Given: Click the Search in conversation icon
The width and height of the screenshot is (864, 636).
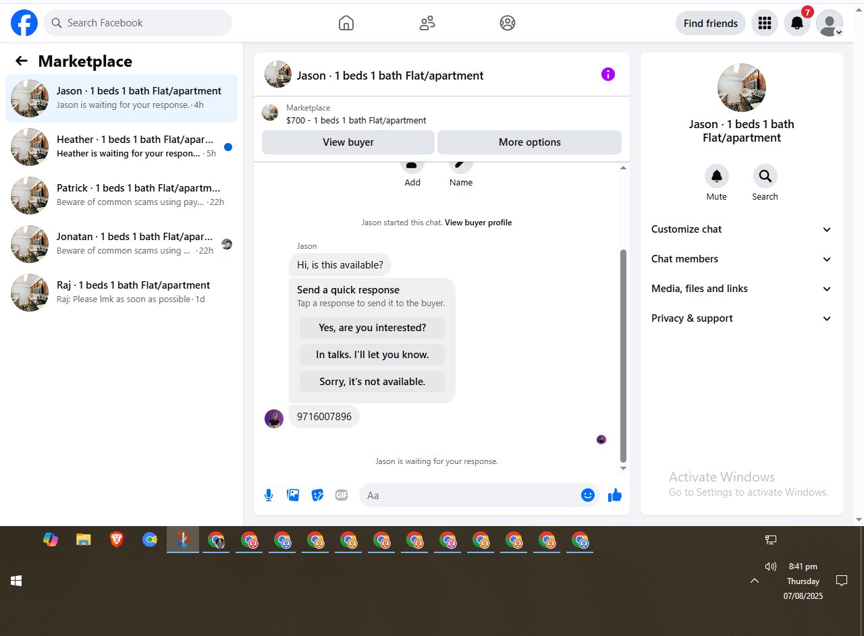Looking at the screenshot, I should pos(765,176).
